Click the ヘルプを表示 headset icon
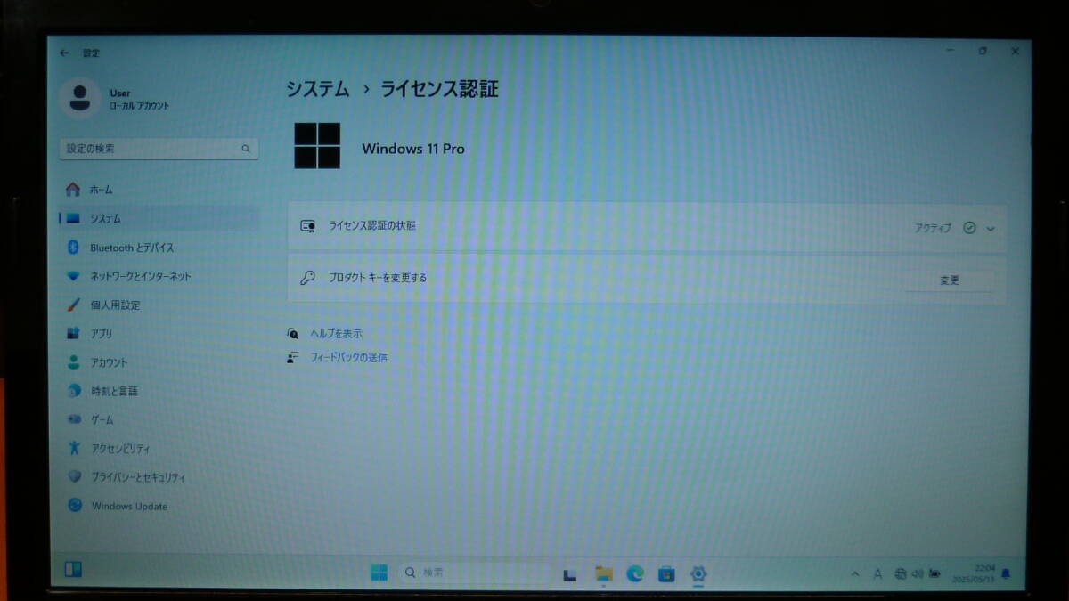The image size is (1069, 601). click(x=293, y=333)
